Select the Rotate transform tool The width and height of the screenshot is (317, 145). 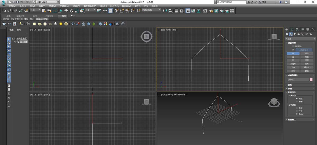click(71, 11)
